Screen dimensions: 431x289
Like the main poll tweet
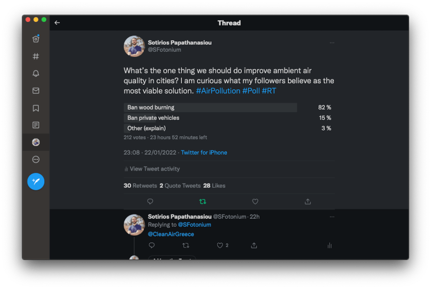[x=255, y=202]
